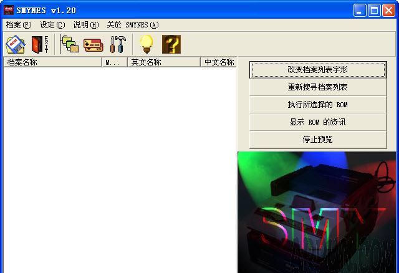Sort by the 英文名称 column header
This screenshot has width=399, height=273.
tap(164, 62)
